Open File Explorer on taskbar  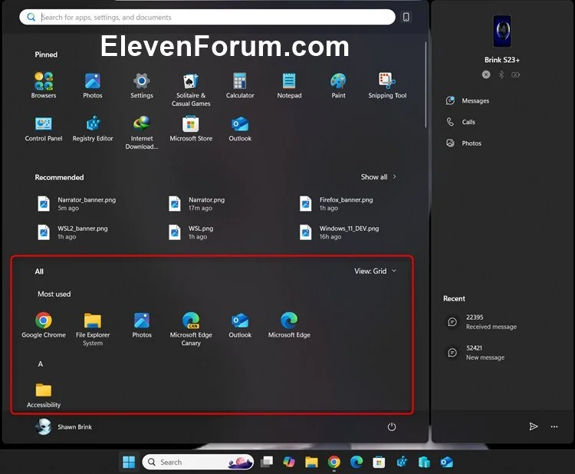311,462
